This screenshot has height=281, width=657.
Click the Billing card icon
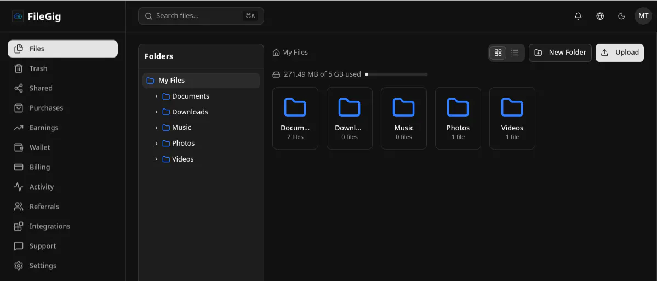coord(19,167)
